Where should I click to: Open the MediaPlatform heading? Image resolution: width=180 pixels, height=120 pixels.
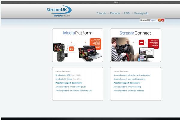coord(78,33)
